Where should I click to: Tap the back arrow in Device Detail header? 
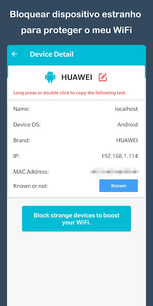[x=15, y=54]
